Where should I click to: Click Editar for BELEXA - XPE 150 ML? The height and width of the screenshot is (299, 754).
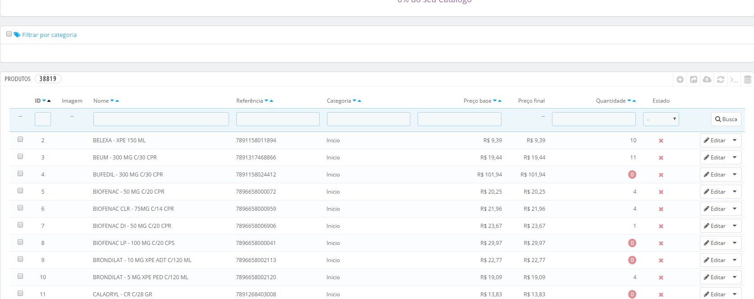coord(715,140)
